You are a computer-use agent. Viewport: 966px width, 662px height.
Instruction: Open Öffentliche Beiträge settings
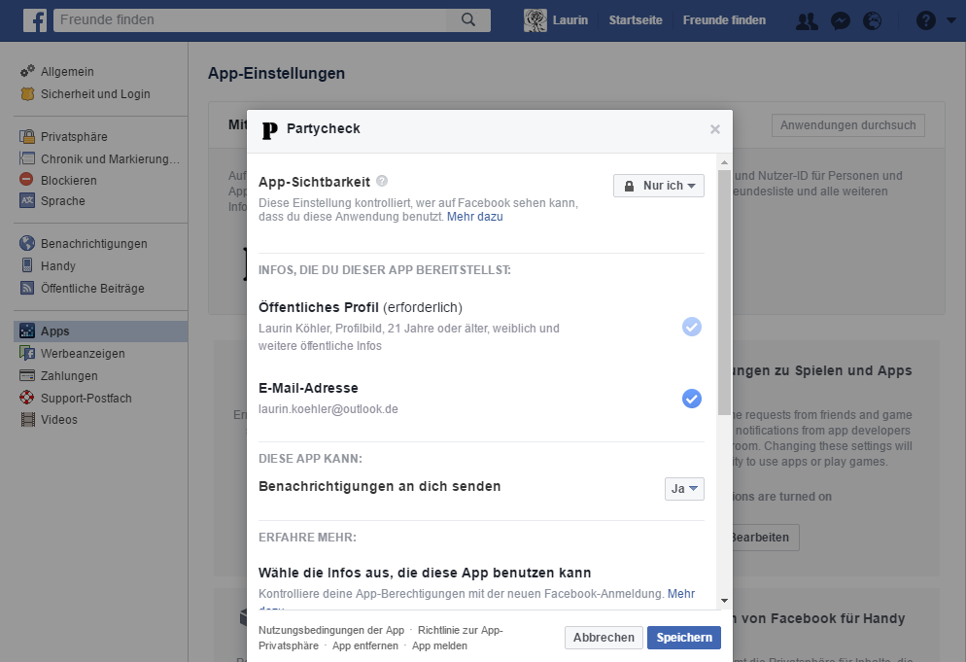pyautogui.click(x=92, y=288)
